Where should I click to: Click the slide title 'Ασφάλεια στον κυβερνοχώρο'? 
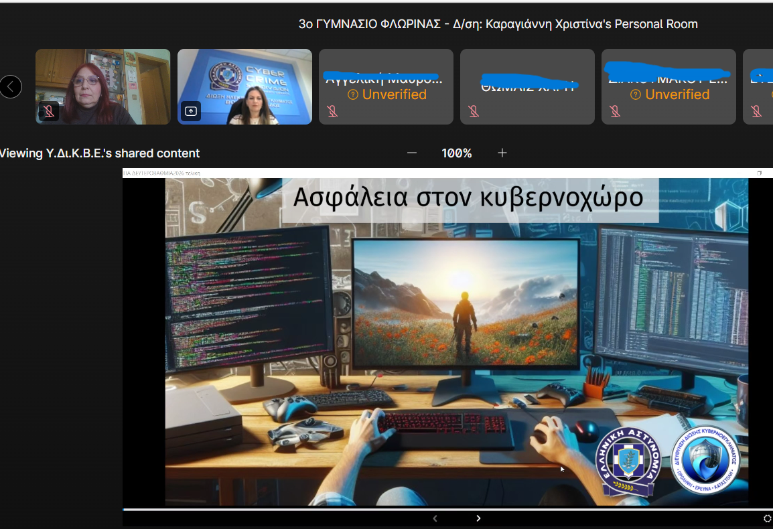(470, 198)
